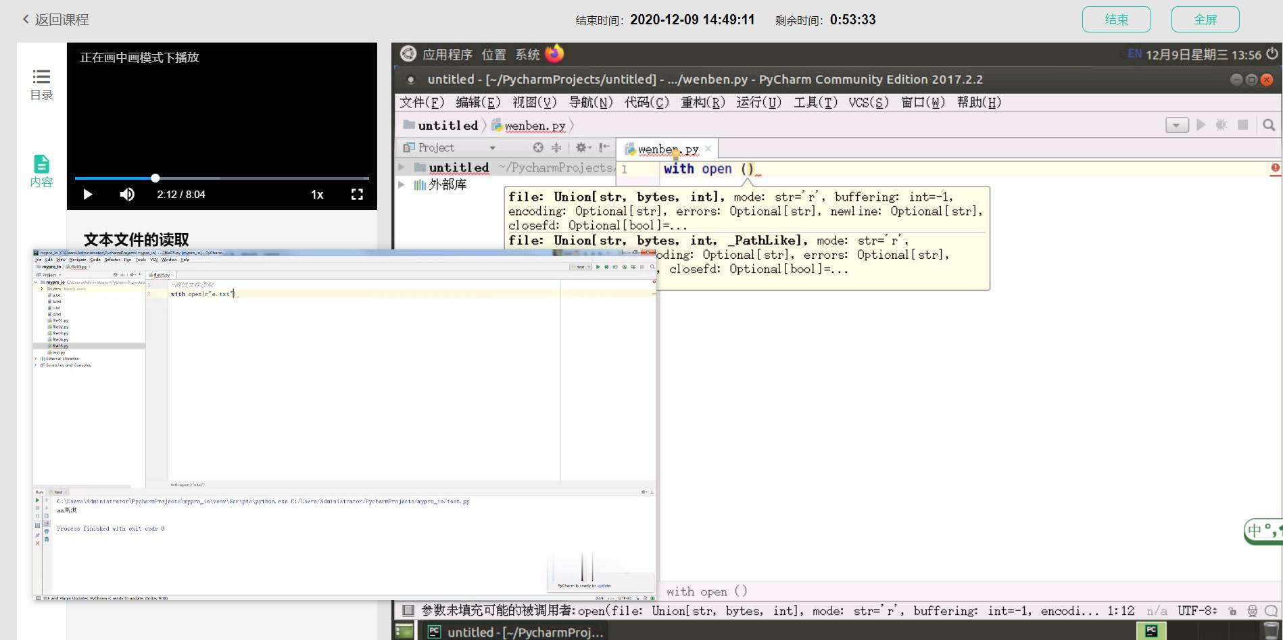Click the EN input method indicator
The width and height of the screenshot is (1283, 640).
point(1134,54)
